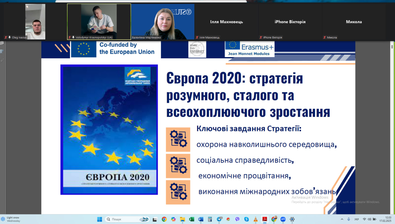
Task: Click the muted mic icon beside Микола label
Action: coord(325,37)
